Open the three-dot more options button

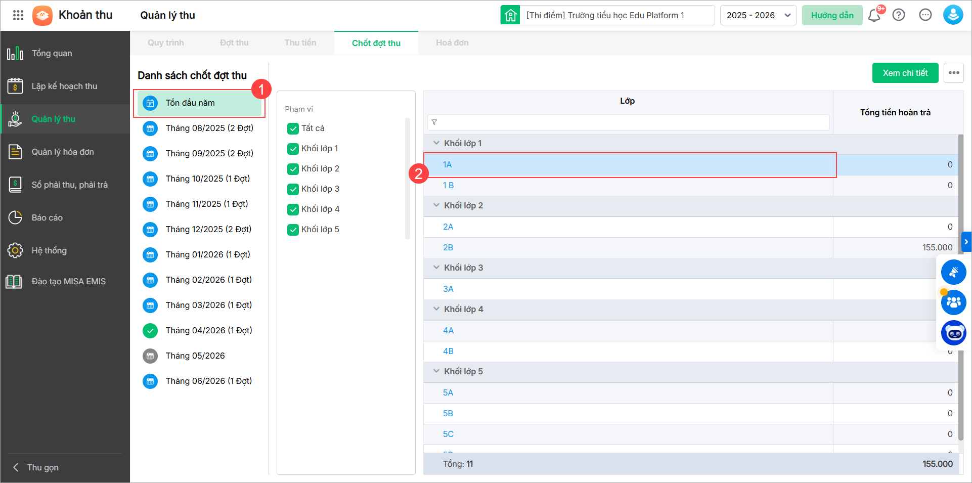click(x=954, y=73)
